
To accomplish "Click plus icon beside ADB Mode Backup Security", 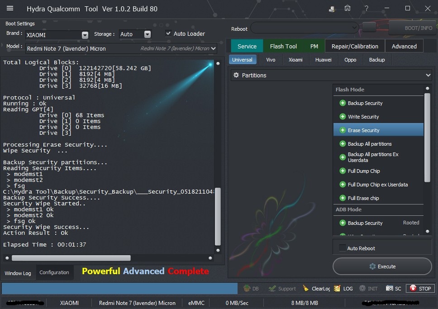I will [x=343, y=223].
